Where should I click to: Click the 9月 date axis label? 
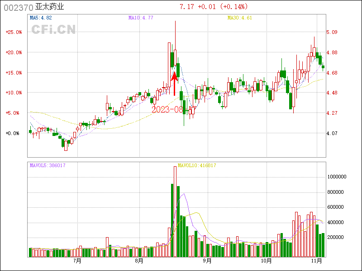click(207, 261)
